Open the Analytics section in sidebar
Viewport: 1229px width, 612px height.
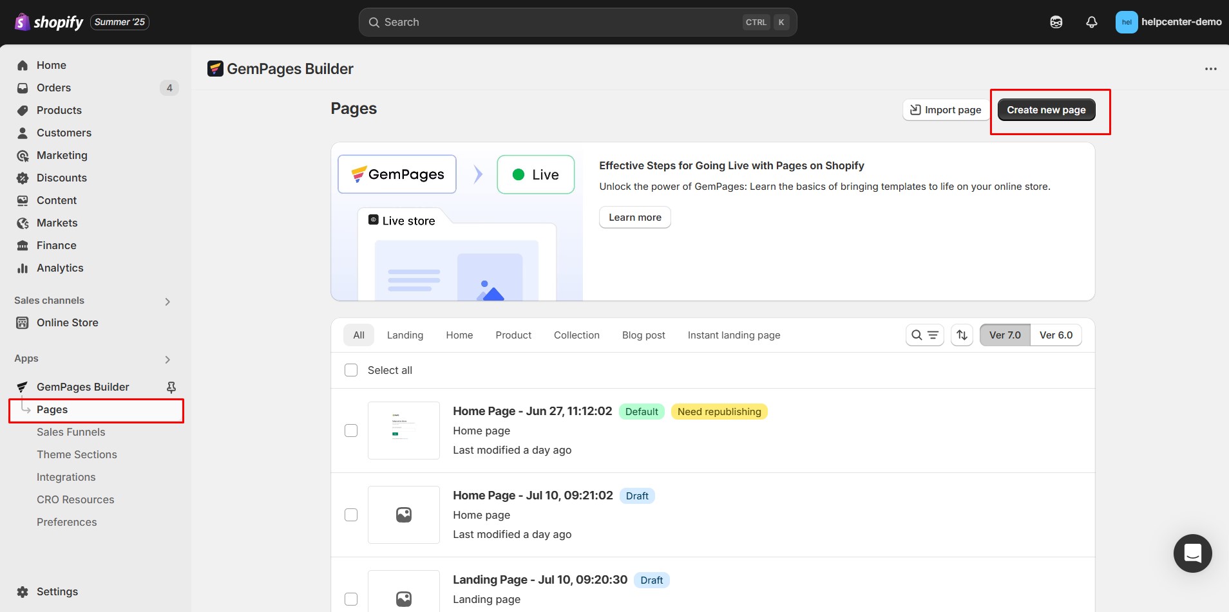(60, 268)
